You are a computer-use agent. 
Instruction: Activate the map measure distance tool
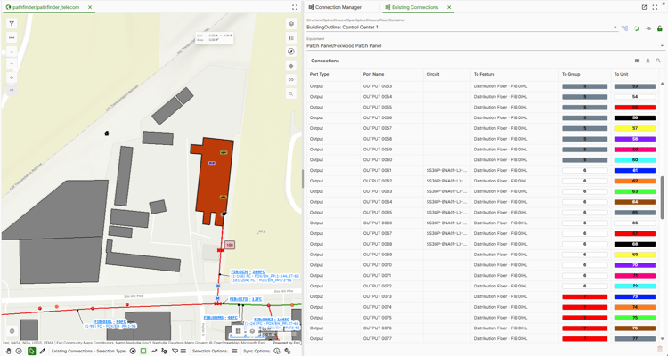tap(12, 38)
